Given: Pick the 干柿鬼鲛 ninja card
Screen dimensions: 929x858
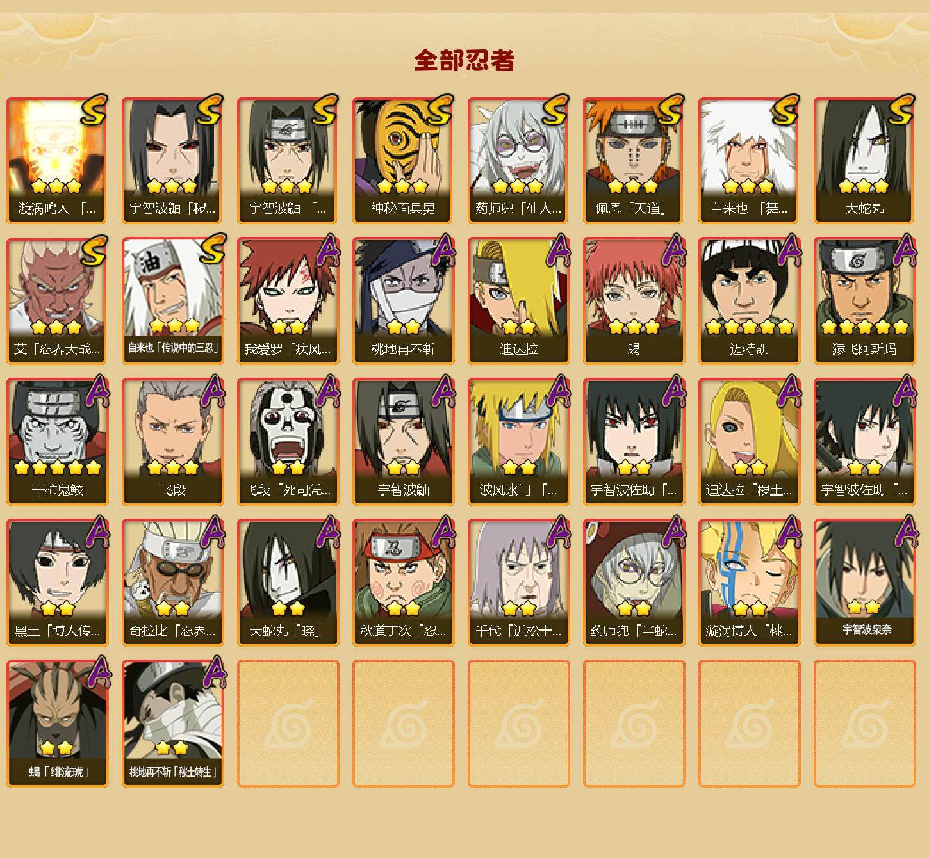Looking at the screenshot, I should click(x=57, y=442).
